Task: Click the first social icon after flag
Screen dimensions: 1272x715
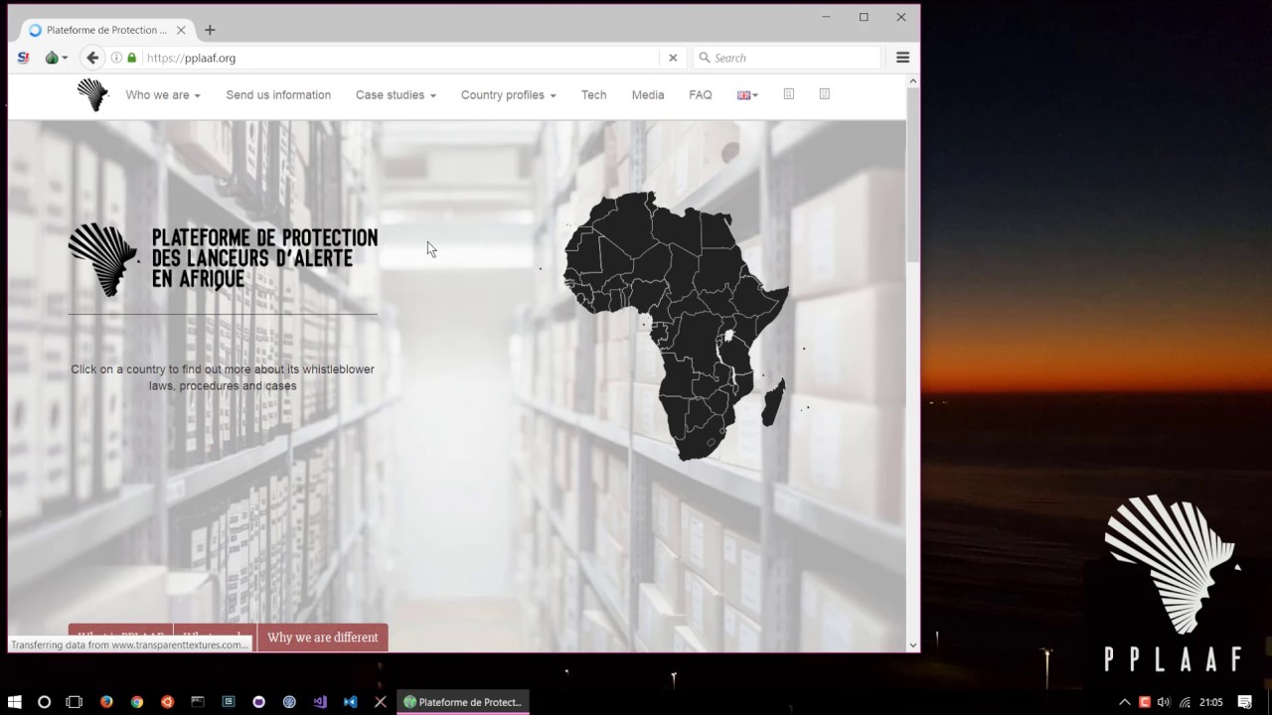Action: tap(789, 94)
